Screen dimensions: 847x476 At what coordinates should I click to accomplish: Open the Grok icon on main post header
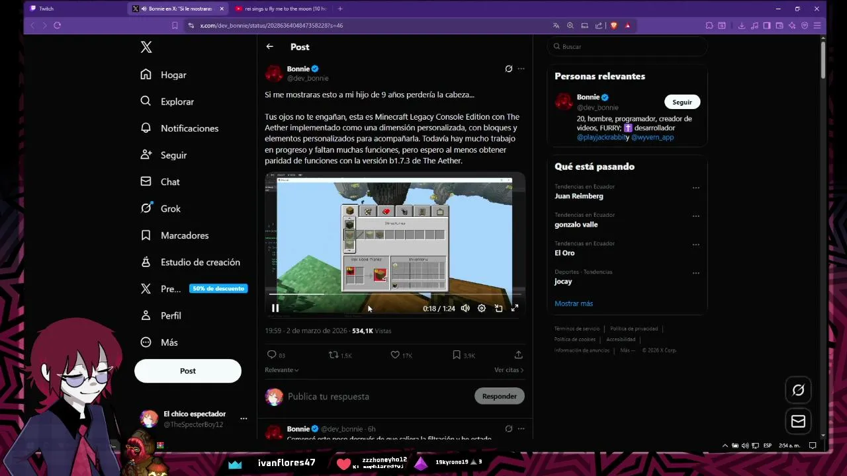click(508, 69)
